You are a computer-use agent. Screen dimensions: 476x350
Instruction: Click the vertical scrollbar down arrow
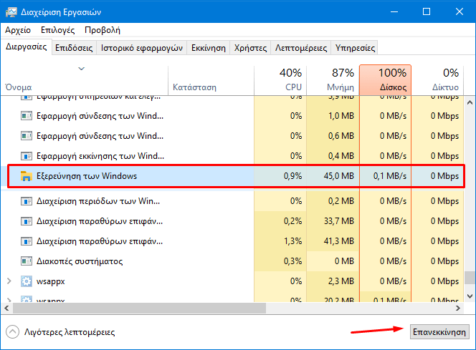(470, 296)
